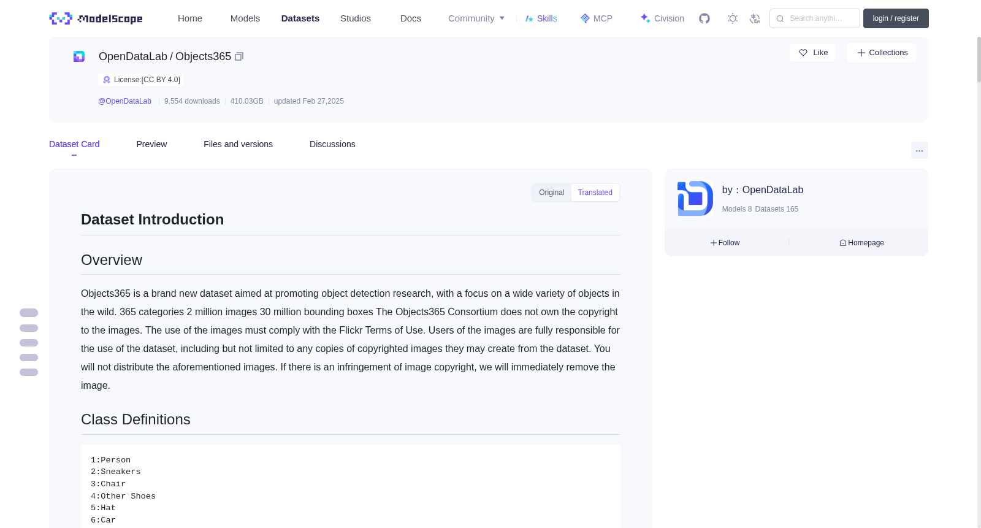Expand the Community dropdown menu
Image resolution: width=981 pixels, height=528 pixels.
coord(476,18)
